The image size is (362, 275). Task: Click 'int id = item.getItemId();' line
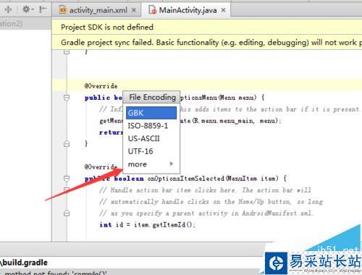147,225
